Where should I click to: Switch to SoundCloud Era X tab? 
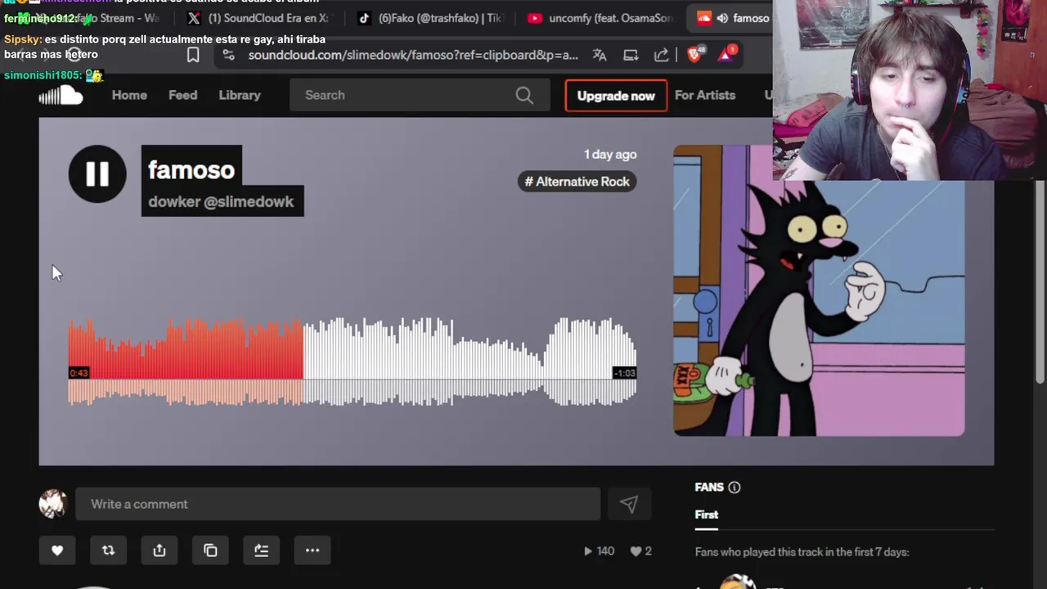tap(258, 18)
